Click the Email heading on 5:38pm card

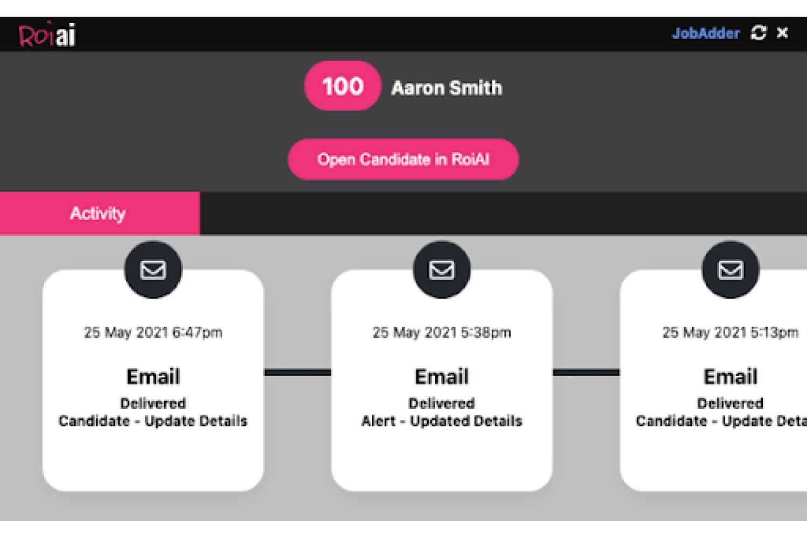(x=442, y=377)
